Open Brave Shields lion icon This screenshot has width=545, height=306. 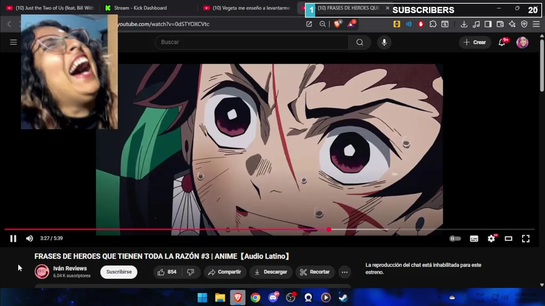337,24
